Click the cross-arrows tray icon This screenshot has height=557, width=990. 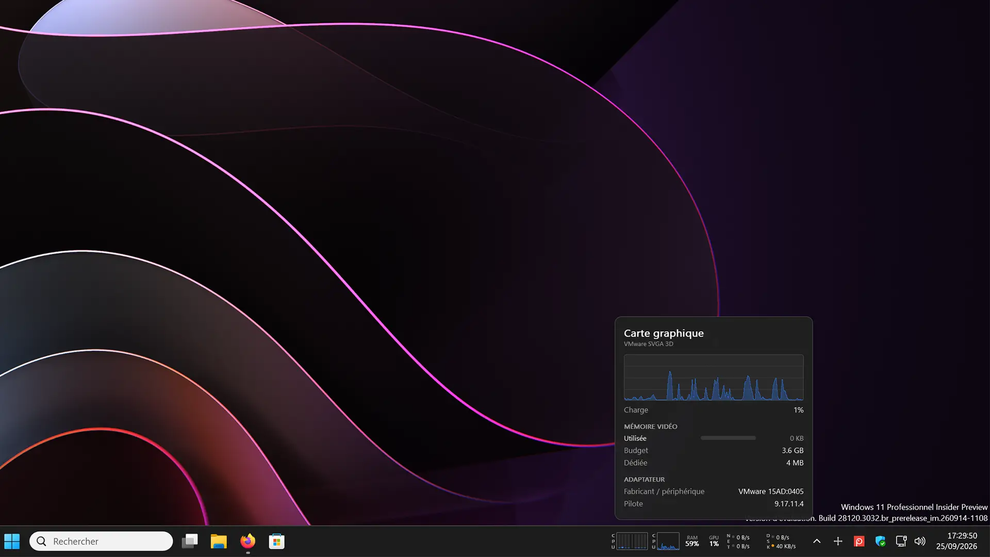pyautogui.click(x=838, y=542)
